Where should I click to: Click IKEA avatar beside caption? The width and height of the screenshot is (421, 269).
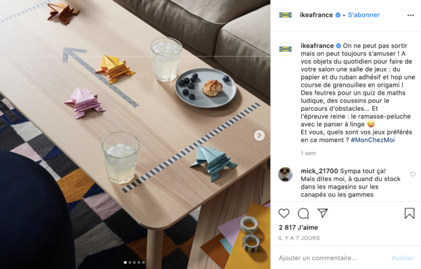[x=285, y=49]
